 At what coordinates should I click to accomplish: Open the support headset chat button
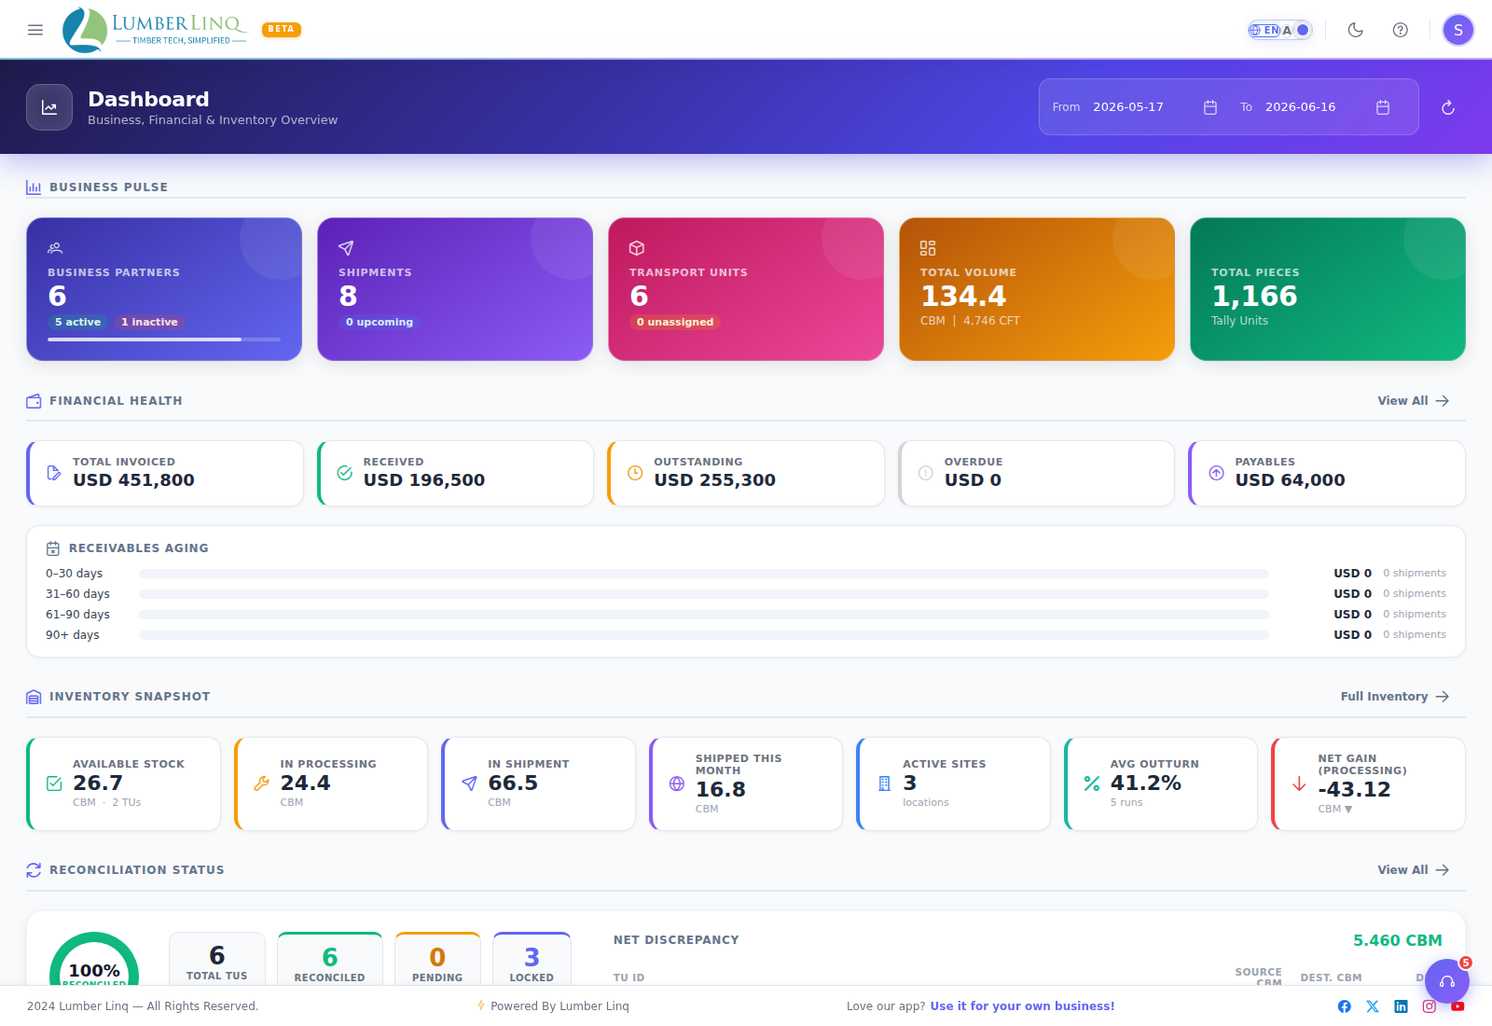1447,981
